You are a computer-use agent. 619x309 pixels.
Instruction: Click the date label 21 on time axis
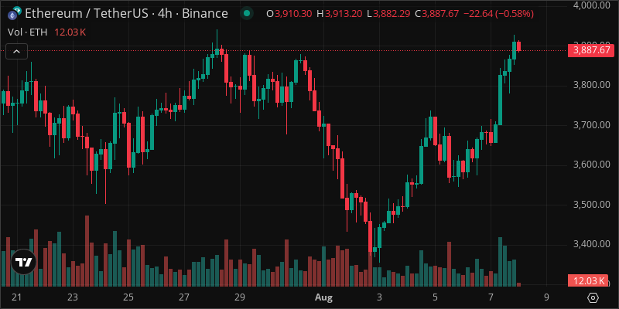[x=16, y=297]
